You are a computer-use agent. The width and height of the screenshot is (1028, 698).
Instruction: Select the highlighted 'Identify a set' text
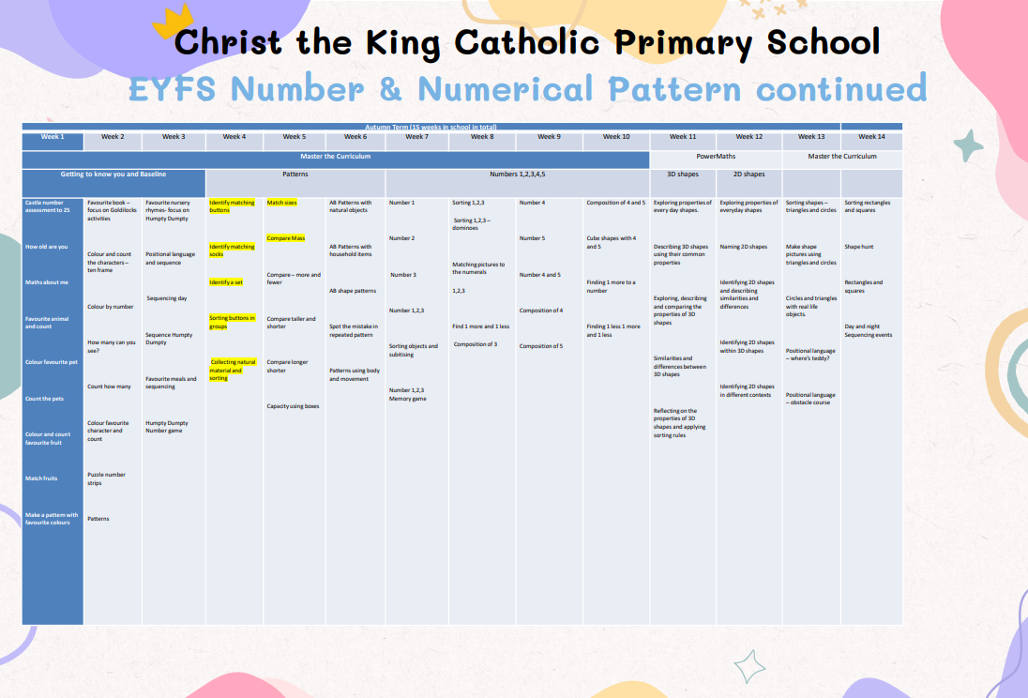point(226,282)
